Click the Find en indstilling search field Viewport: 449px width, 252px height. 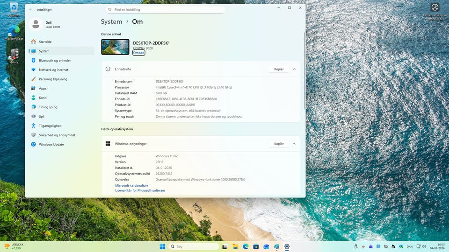click(x=165, y=9)
